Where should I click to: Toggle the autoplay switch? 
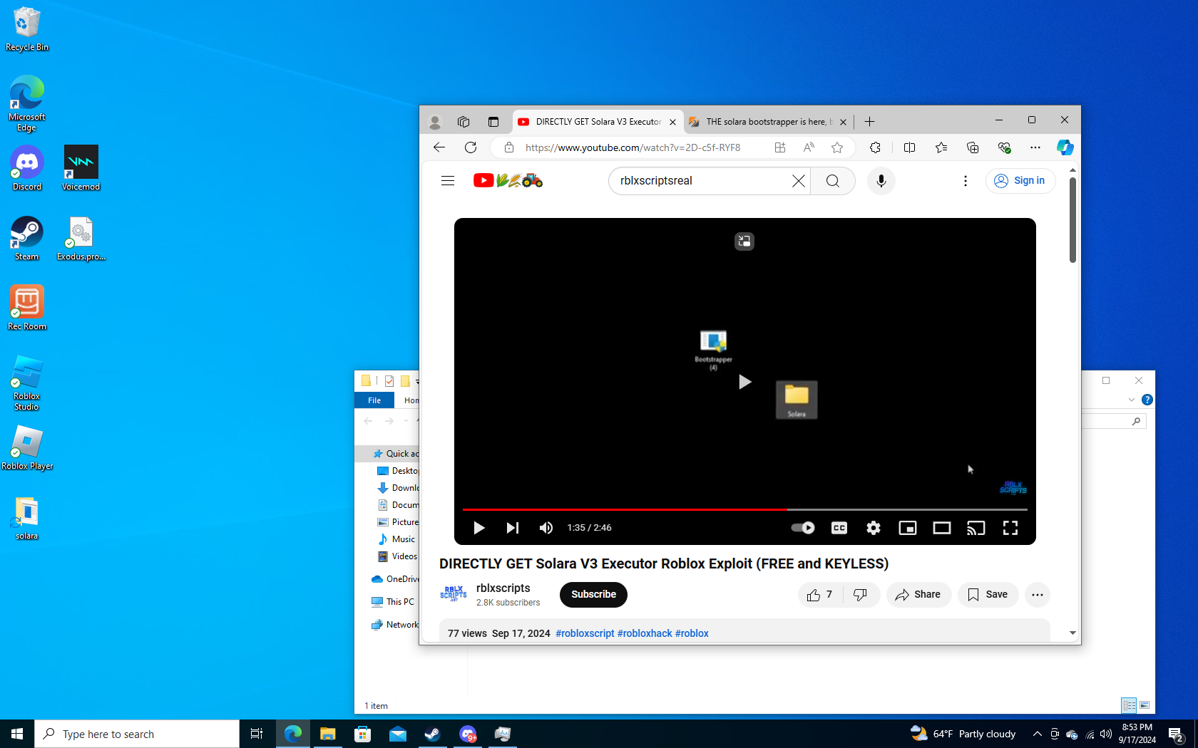point(803,528)
